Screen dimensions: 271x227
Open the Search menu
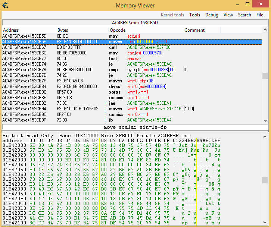pos(244,15)
